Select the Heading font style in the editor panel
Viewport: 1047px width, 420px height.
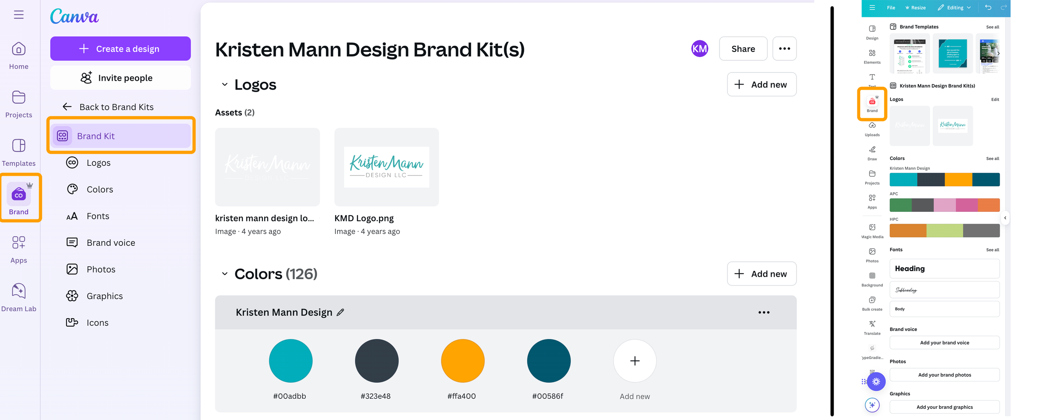coord(945,269)
